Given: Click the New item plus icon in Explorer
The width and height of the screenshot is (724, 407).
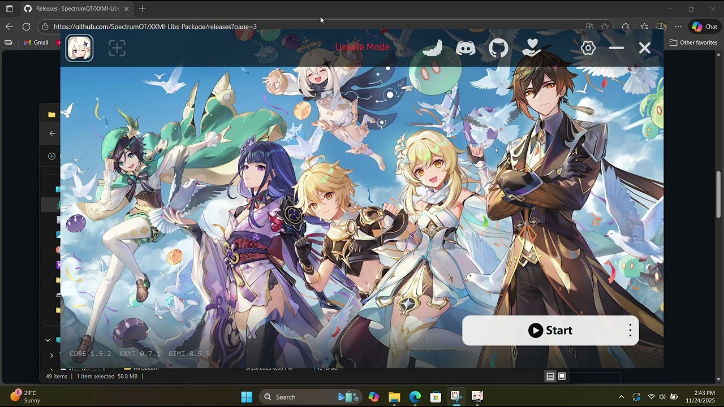Looking at the screenshot, I should (51, 156).
